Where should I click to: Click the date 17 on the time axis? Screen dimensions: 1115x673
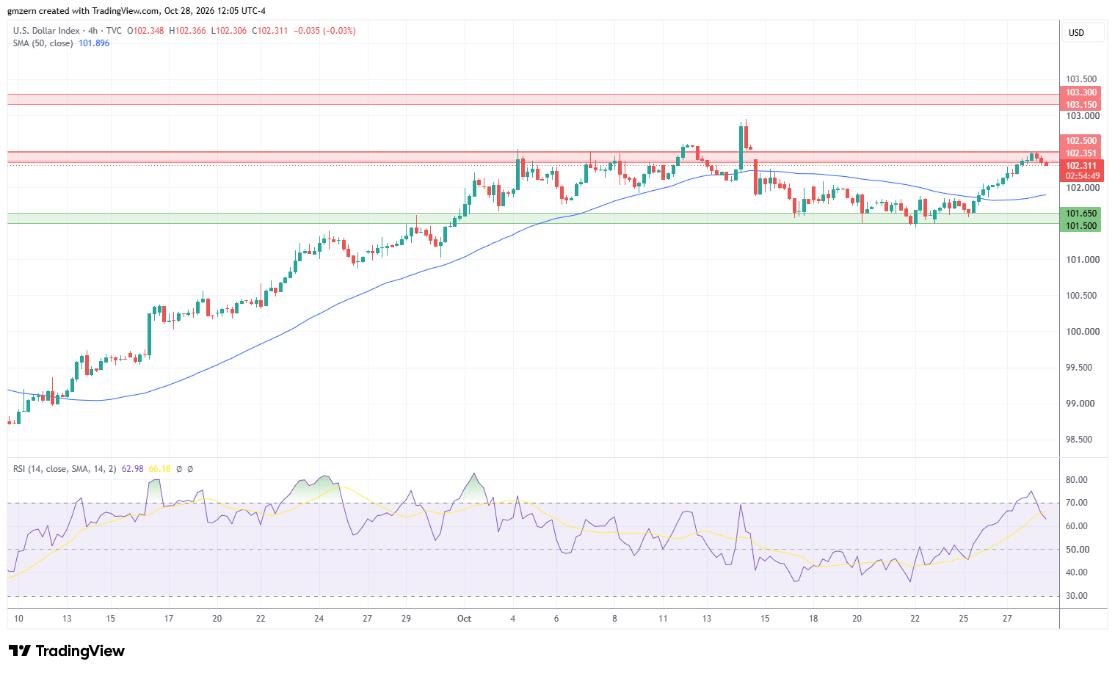[x=169, y=619]
